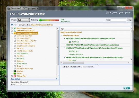Click the green Drivers icon in tree
The image size is (139, 98).
point(15,74)
